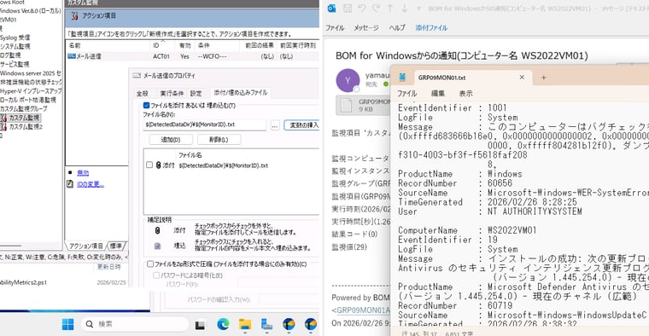Close the GRP09MON01.txt Notepad tab

[x=522, y=78]
